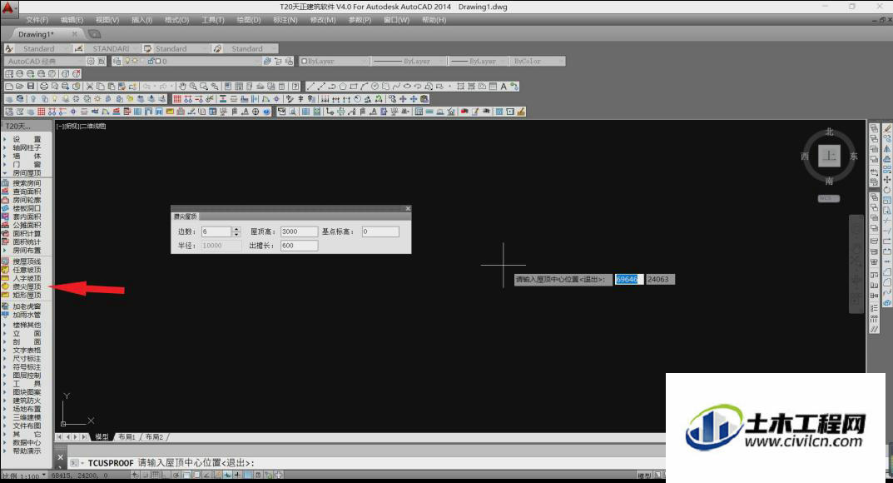Click the top face of ViewCube
The image size is (893, 483).
pyautogui.click(x=829, y=156)
